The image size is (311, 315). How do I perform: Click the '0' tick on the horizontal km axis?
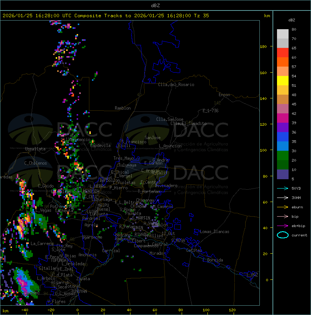[77, 310]
